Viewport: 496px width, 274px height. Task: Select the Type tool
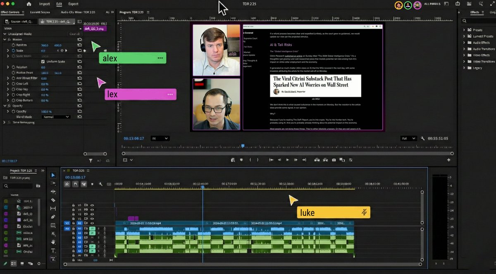(x=53, y=250)
